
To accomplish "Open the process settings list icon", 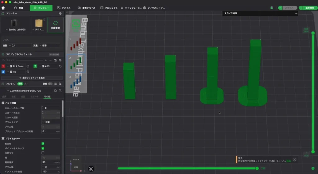I will click(x=56, y=84).
